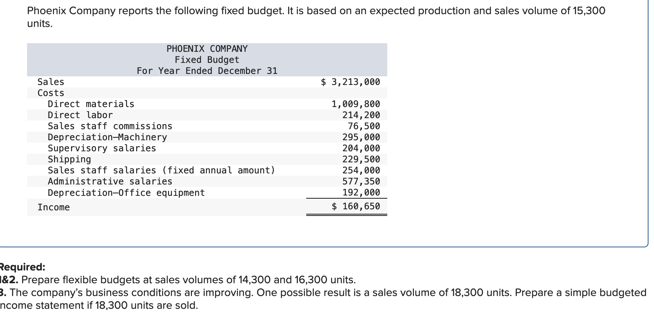The height and width of the screenshot is (324, 654).
Task: Select the Direct materials line
Action: [x=91, y=104]
